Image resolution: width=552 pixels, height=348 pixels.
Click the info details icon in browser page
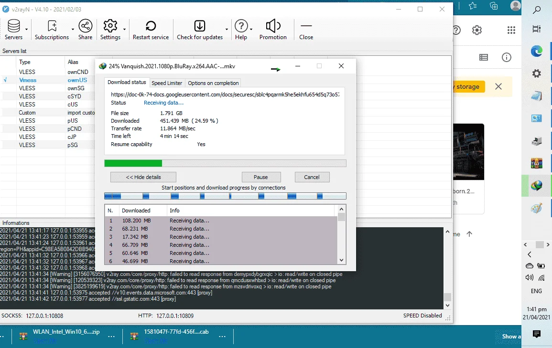tap(506, 57)
